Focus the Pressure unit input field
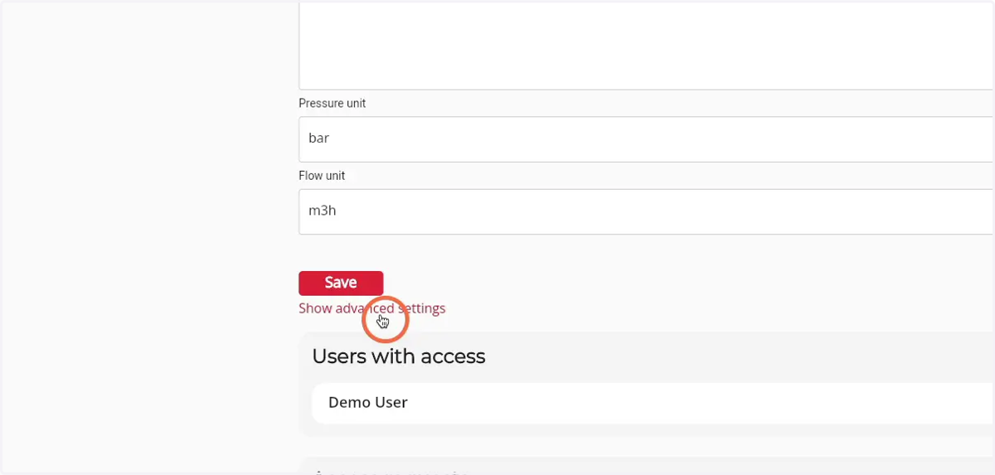This screenshot has height=475, width=995. pyautogui.click(x=647, y=139)
